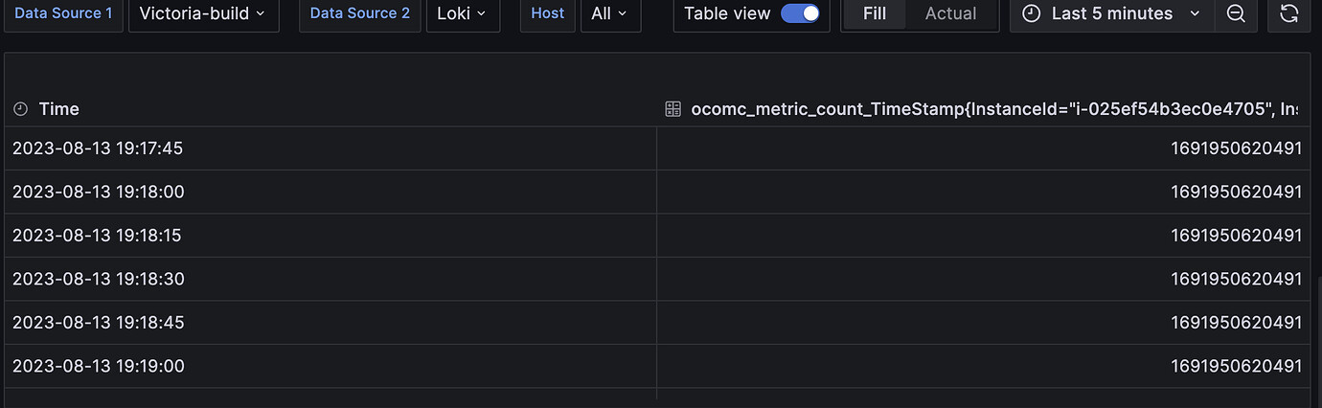The image size is (1322, 408).
Task: Select the Actual display option
Action: [x=950, y=13]
